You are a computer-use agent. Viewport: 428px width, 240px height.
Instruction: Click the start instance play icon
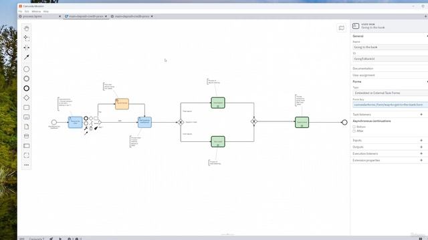click(x=60, y=239)
